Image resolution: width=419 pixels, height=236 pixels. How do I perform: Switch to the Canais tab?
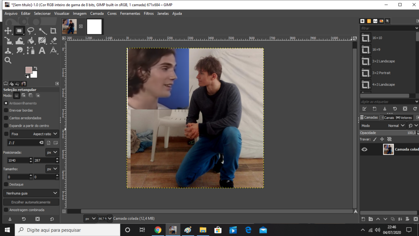click(x=387, y=118)
